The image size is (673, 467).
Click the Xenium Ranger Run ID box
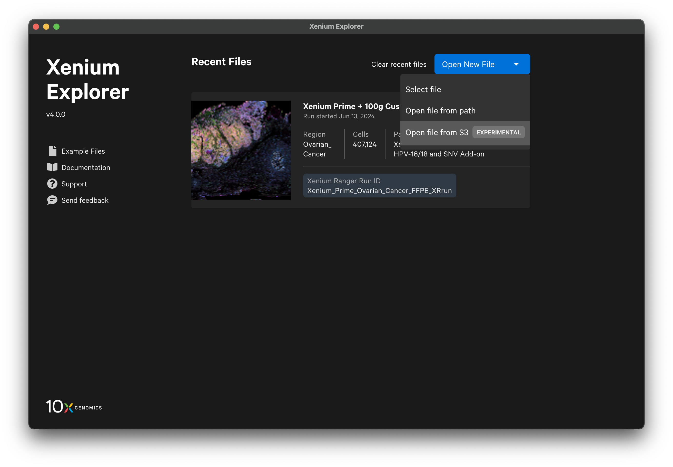click(x=379, y=186)
